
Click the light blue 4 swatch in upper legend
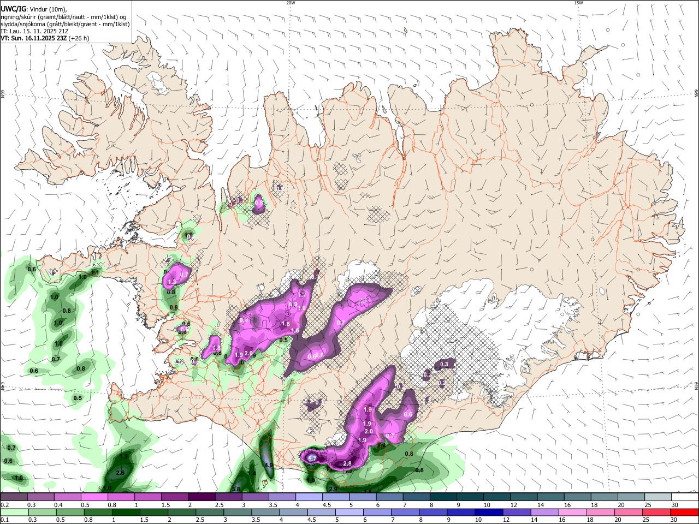pyautogui.click(x=309, y=497)
